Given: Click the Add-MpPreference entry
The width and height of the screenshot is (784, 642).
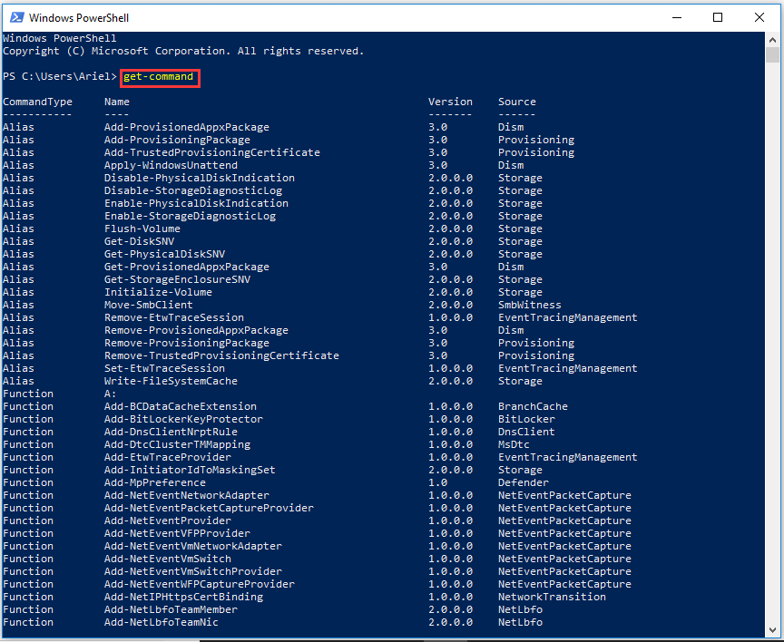Looking at the screenshot, I should [x=155, y=482].
